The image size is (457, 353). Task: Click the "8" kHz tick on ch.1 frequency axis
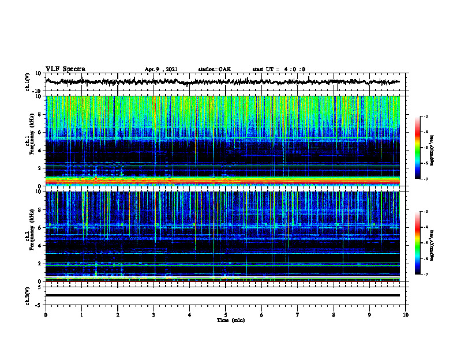pyautogui.click(x=40, y=114)
